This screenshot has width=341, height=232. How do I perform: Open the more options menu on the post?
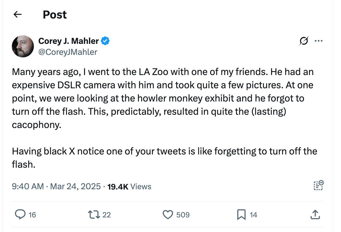click(x=319, y=41)
